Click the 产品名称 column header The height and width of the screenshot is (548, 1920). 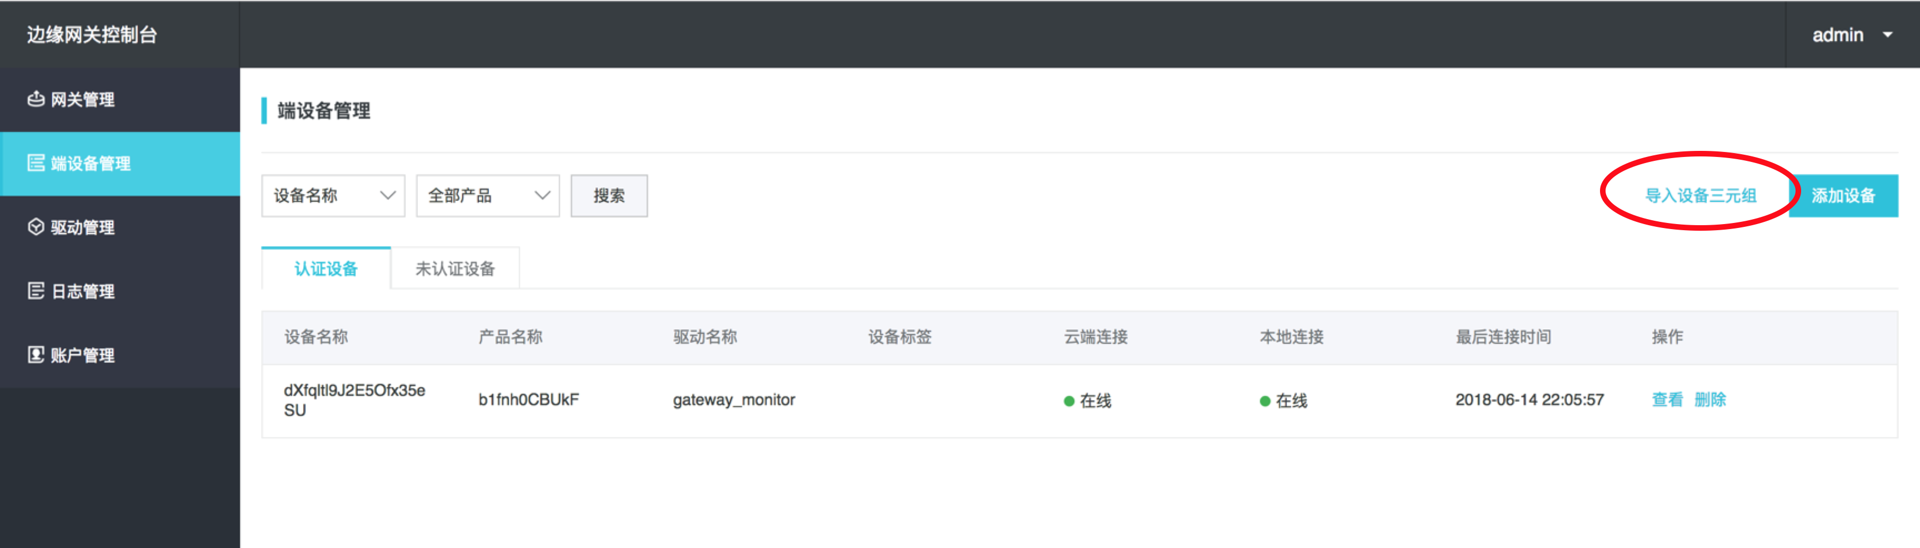[511, 337]
